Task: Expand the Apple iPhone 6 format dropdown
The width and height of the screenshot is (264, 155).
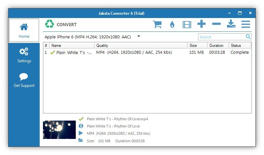Action: click(x=139, y=36)
